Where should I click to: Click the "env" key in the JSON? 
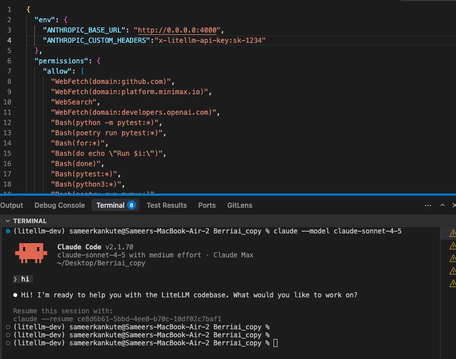45,20
